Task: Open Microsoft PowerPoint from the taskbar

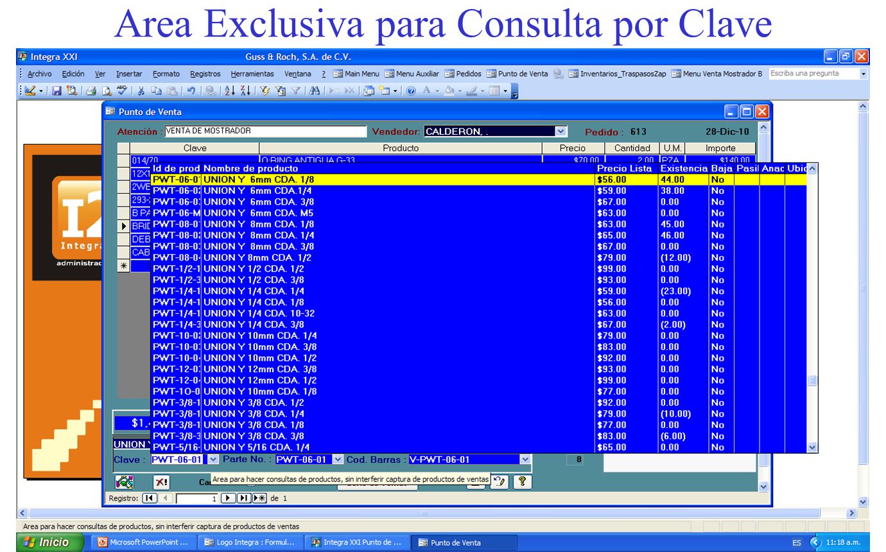Action: click(x=143, y=542)
